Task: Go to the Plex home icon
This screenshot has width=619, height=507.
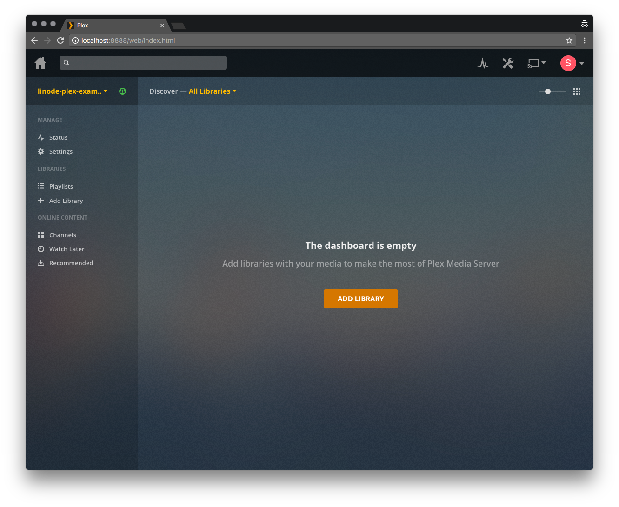Action: [40, 63]
